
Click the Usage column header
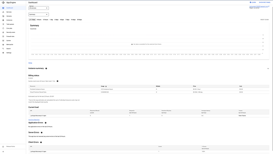pyautogui.click(x=103, y=86)
